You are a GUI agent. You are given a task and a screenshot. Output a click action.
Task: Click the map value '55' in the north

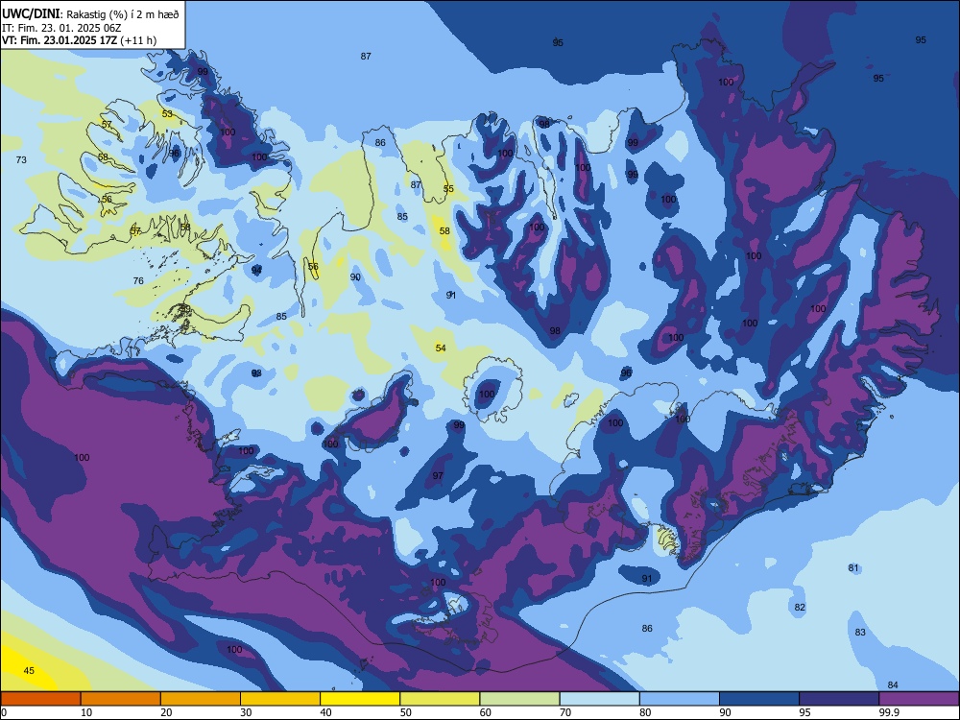tap(448, 188)
